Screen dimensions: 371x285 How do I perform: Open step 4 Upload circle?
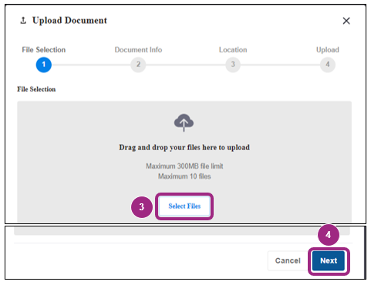pyautogui.click(x=328, y=65)
